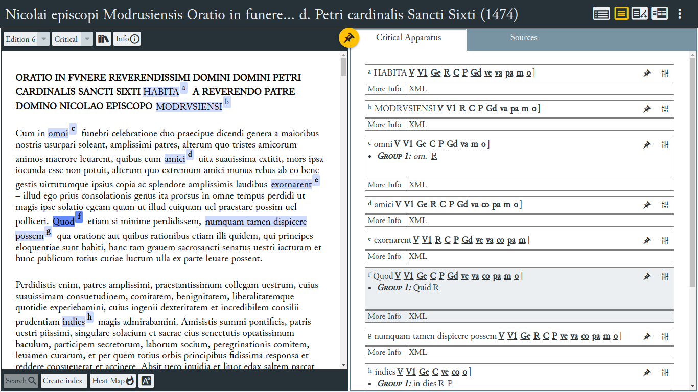Viewport: 698px width, 392px height.
Task: Open the Edition 6 dropdown
Action: [x=27, y=39]
